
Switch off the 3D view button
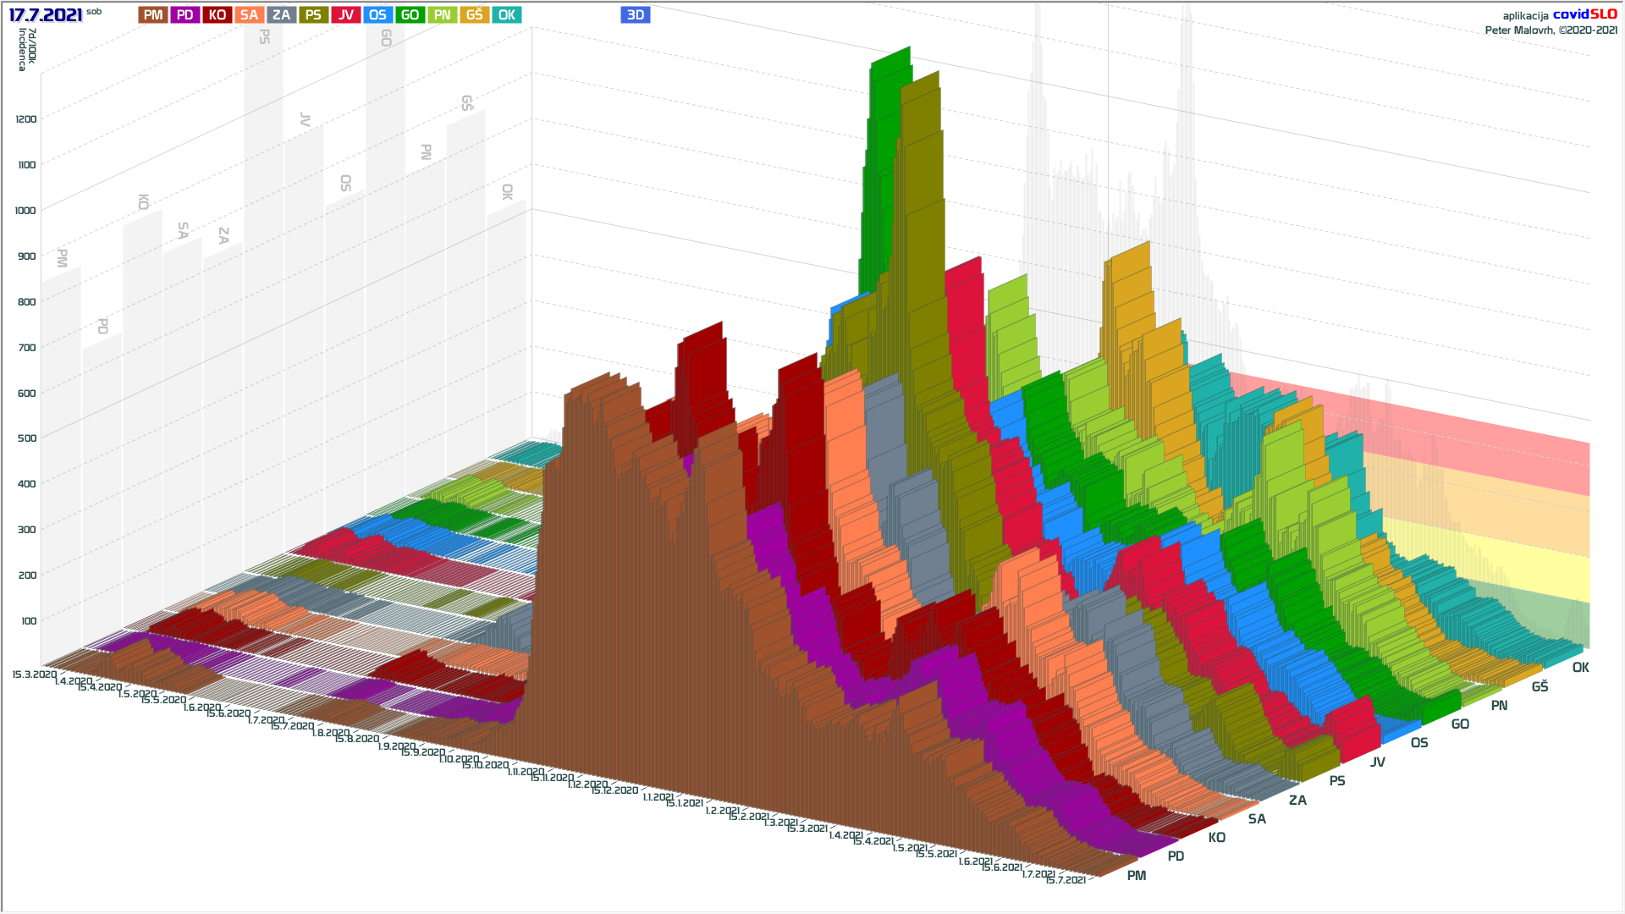pyautogui.click(x=635, y=15)
